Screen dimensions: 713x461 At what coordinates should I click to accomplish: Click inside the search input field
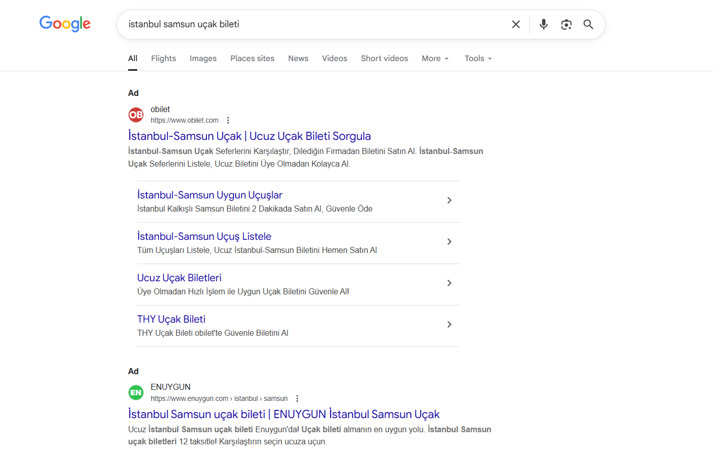313,24
